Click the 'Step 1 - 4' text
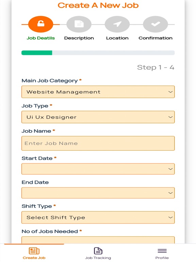This screenshot has width=196, height=262. [156, 68]
